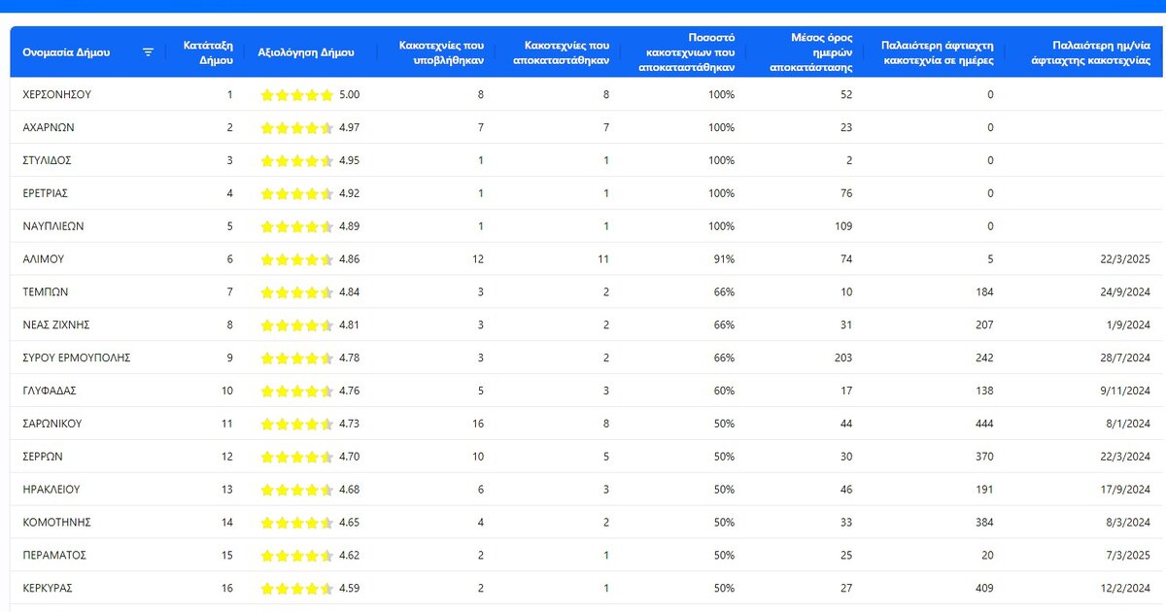1166x612 pixels.
Task: Select the ΚΕΡΚΥΡΑΣ star rating
Action: click(296, 589)
